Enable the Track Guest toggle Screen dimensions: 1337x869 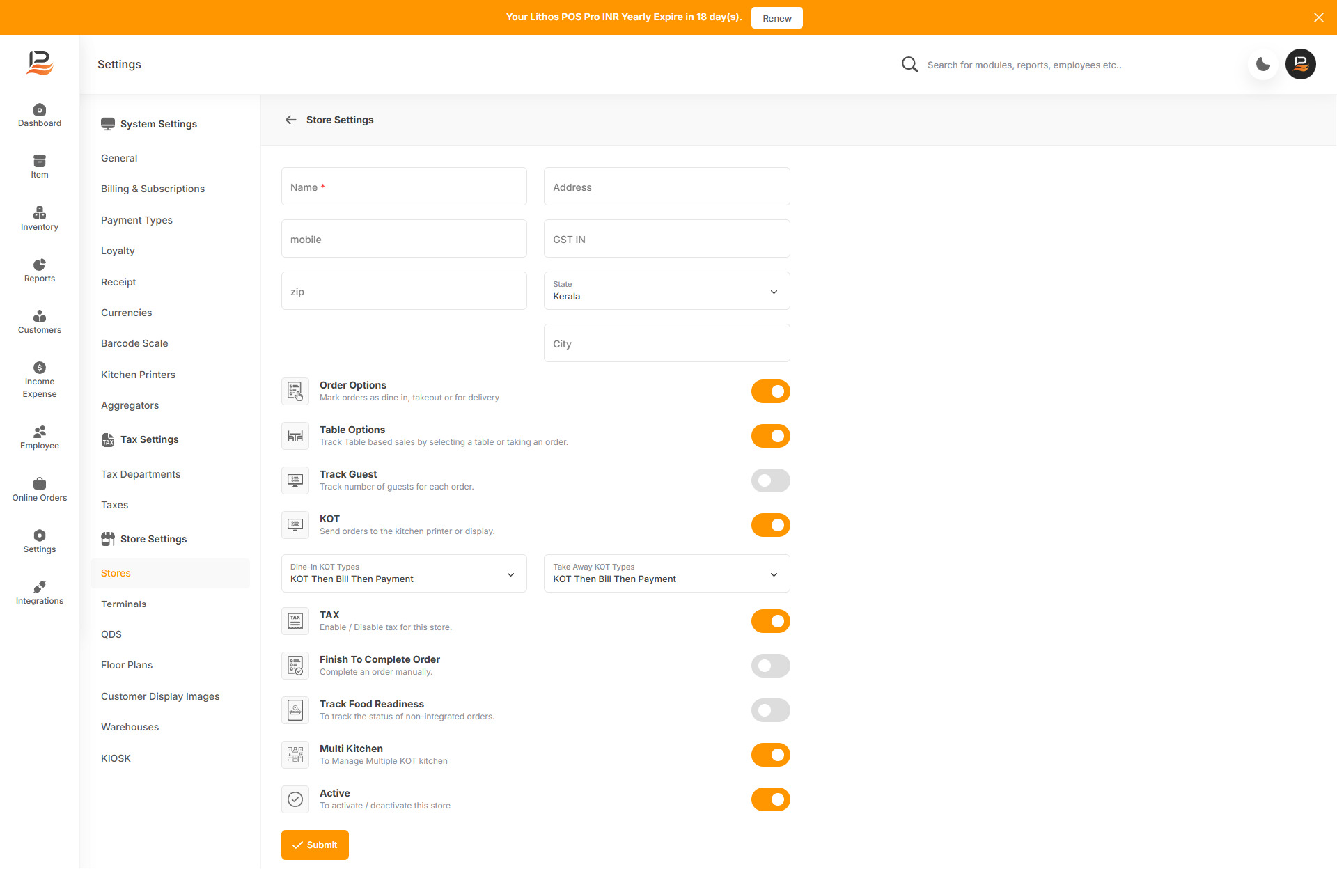770,480
